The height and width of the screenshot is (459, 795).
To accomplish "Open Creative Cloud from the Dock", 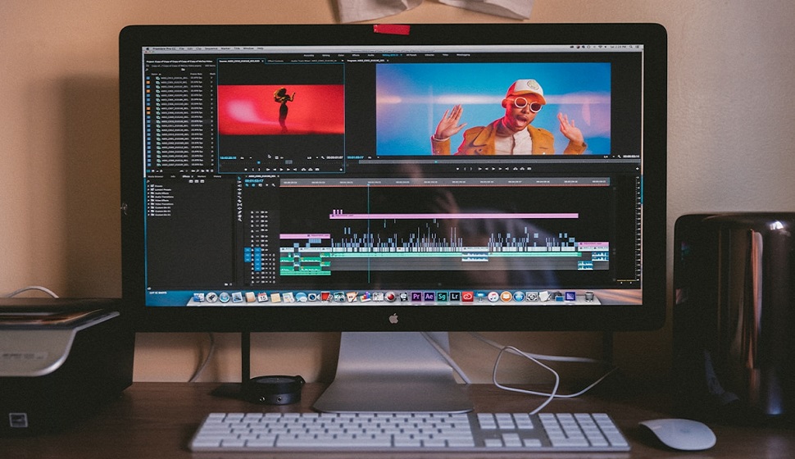I will coord(467,297).
